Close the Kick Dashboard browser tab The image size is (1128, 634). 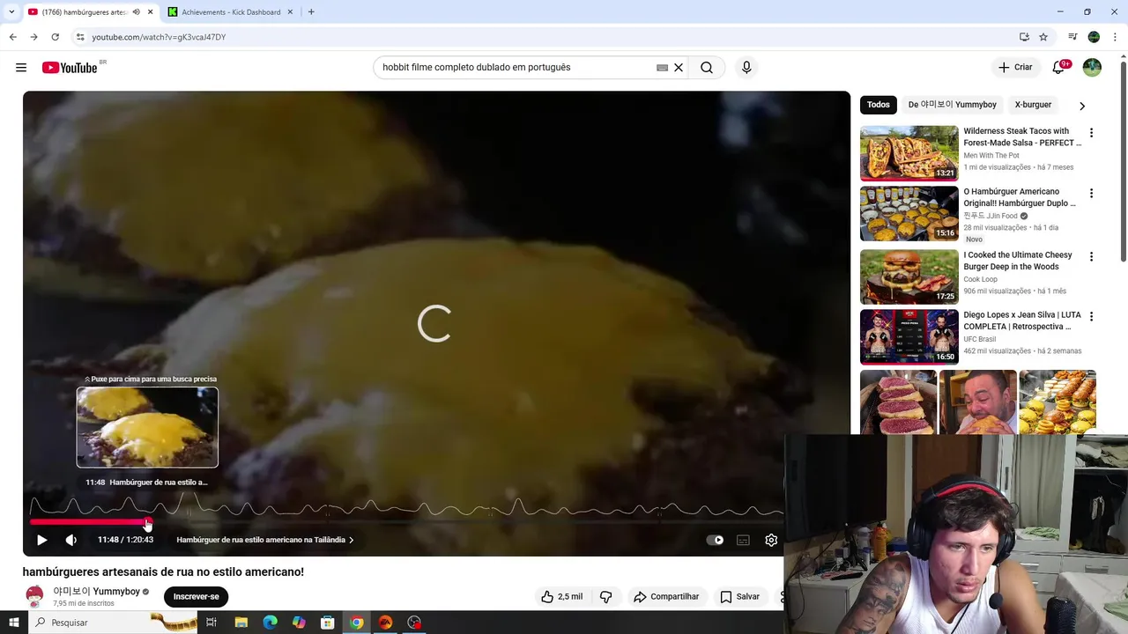290,12
